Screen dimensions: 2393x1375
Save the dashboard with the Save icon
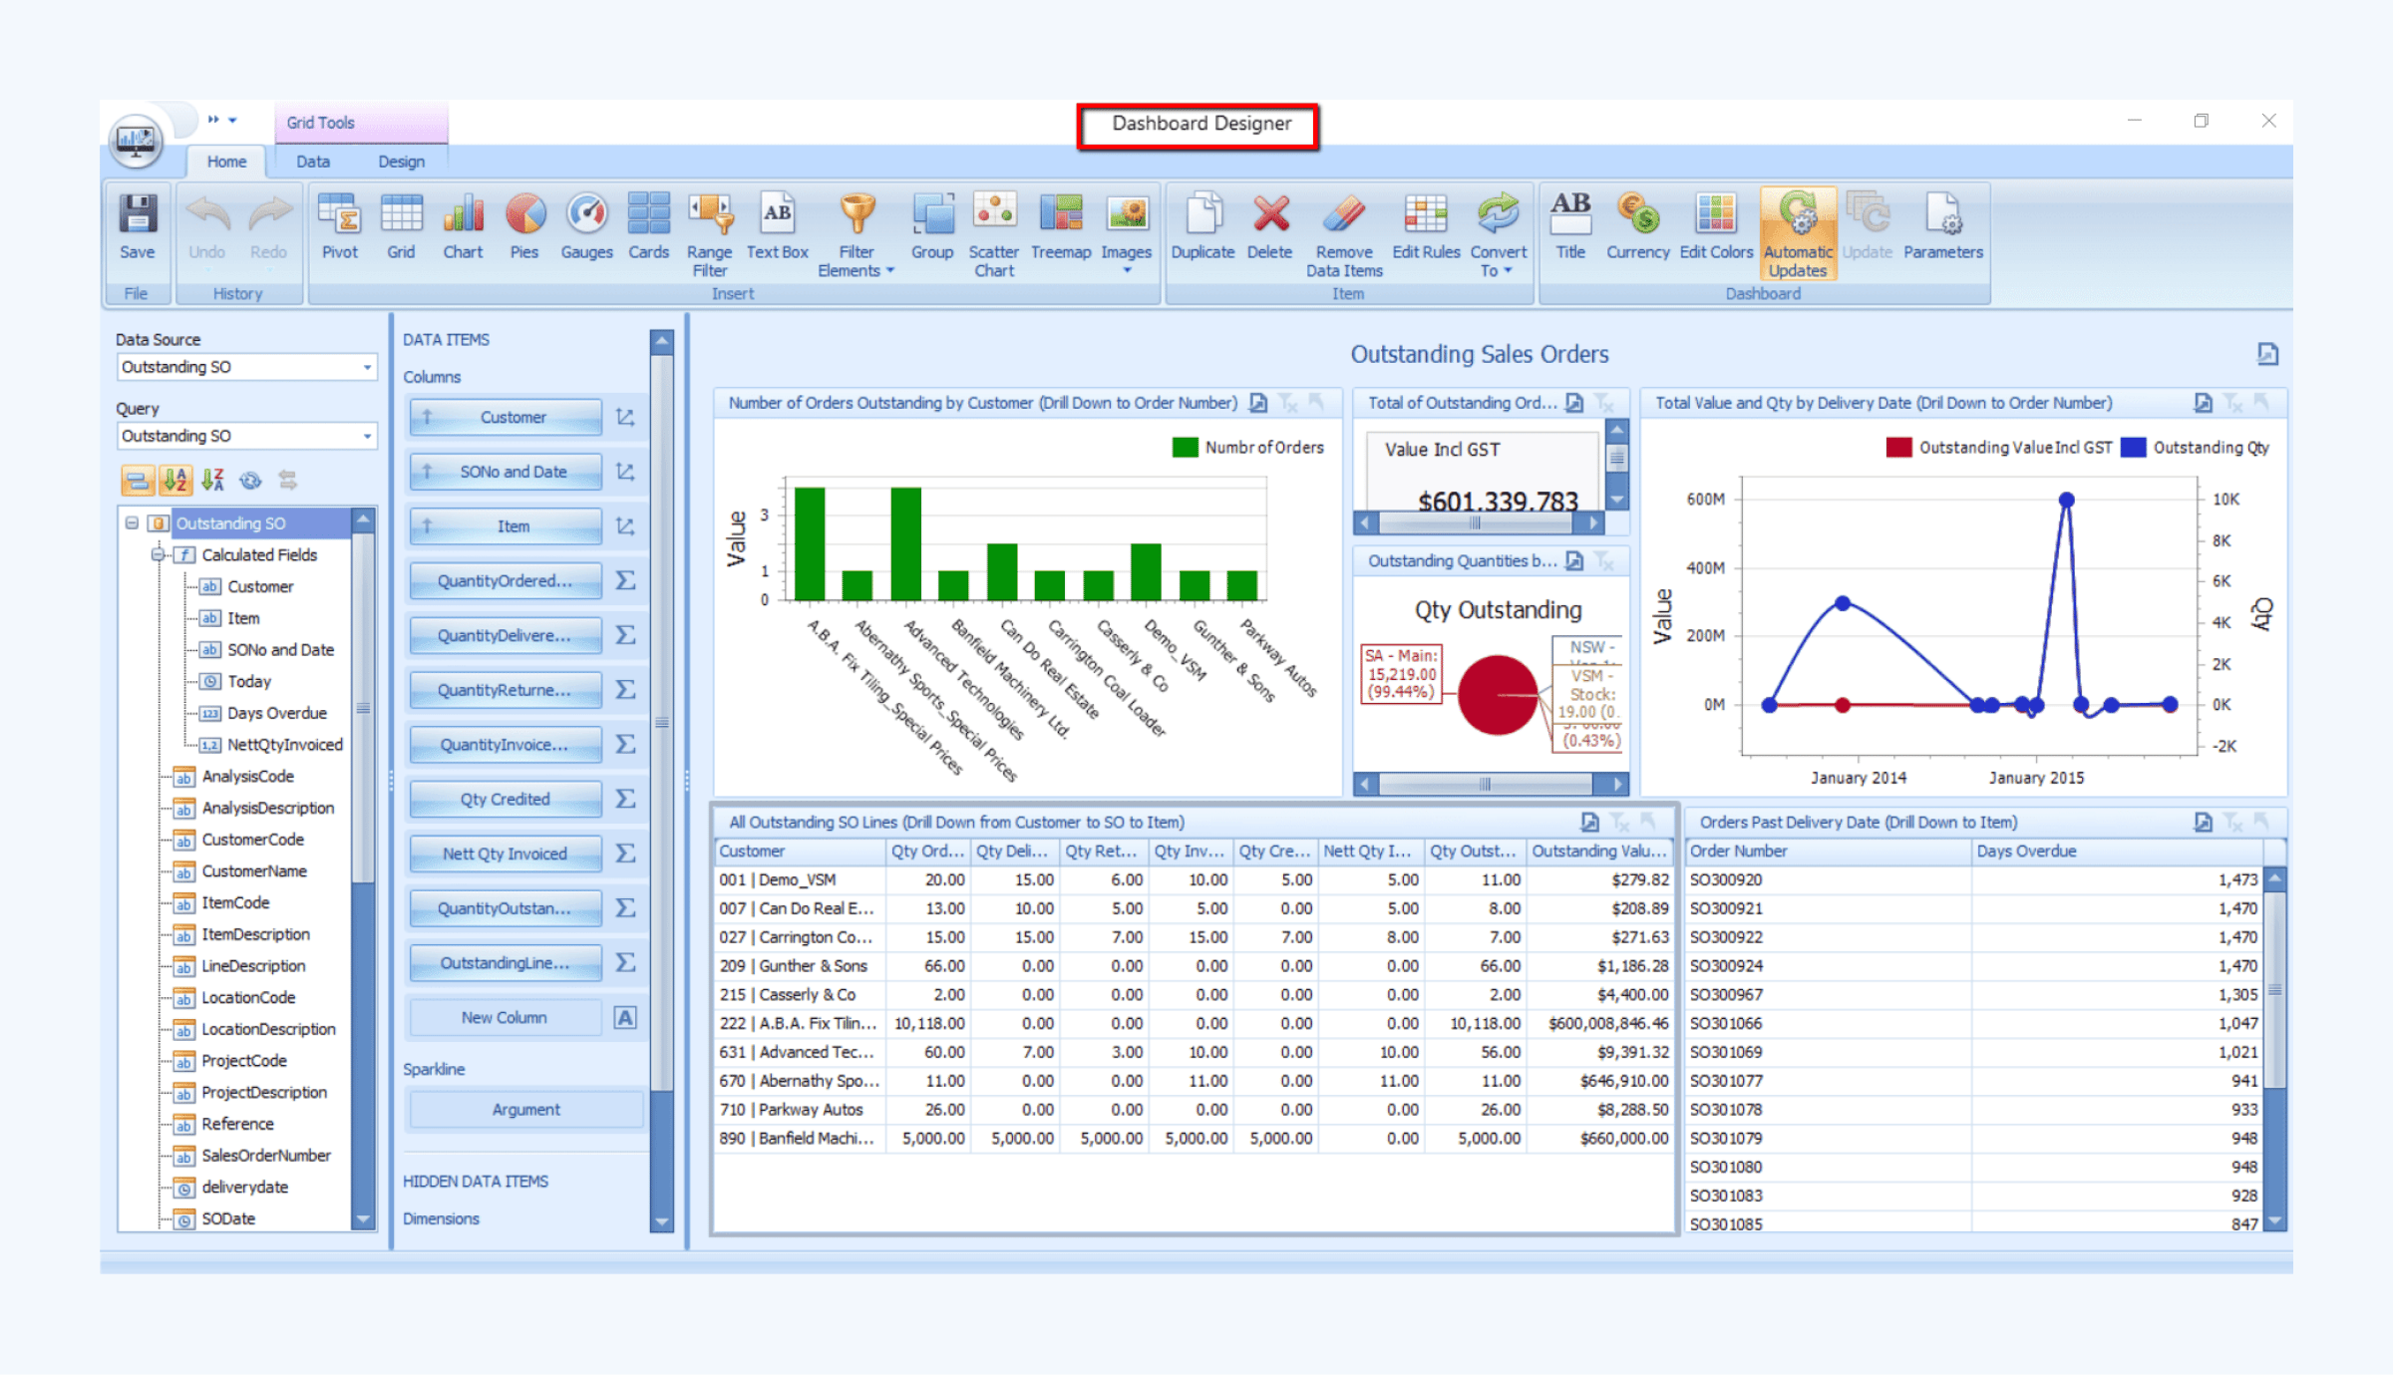click(138, 227)
